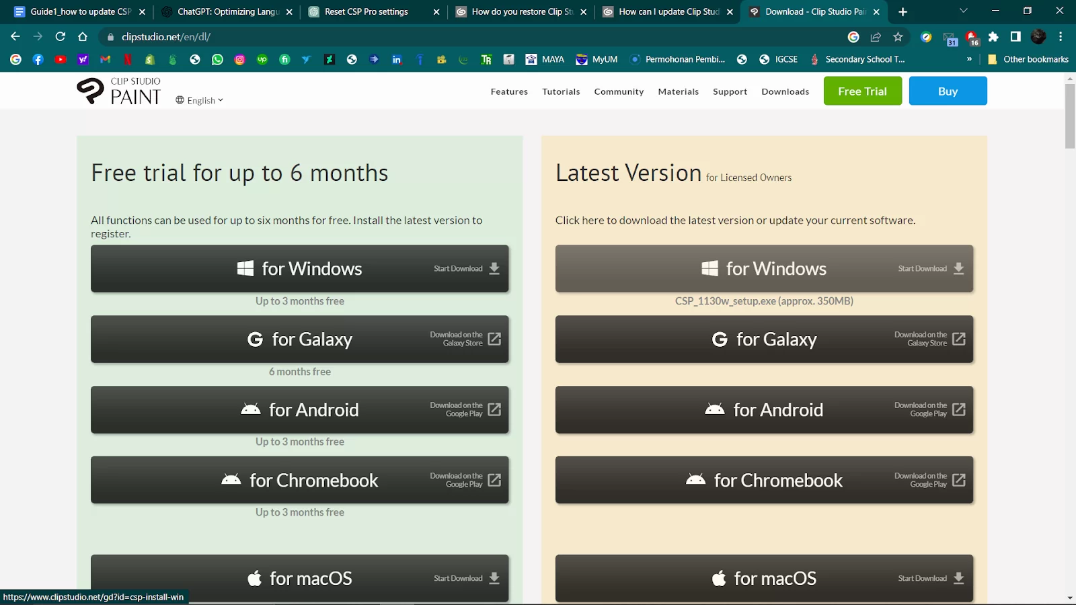The height and width of the screenshot is (605, 1076).
Task: Open the Netflix bookmark icon
Action: [x=128, y=59]
